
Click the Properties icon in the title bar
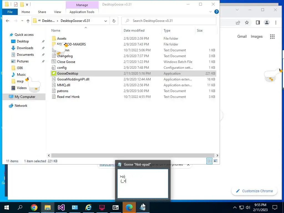tap(16, 4)
